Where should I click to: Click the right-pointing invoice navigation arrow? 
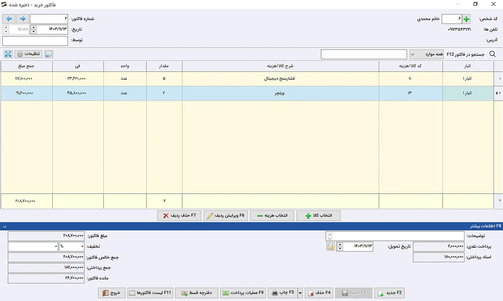(x=22, y=19)
